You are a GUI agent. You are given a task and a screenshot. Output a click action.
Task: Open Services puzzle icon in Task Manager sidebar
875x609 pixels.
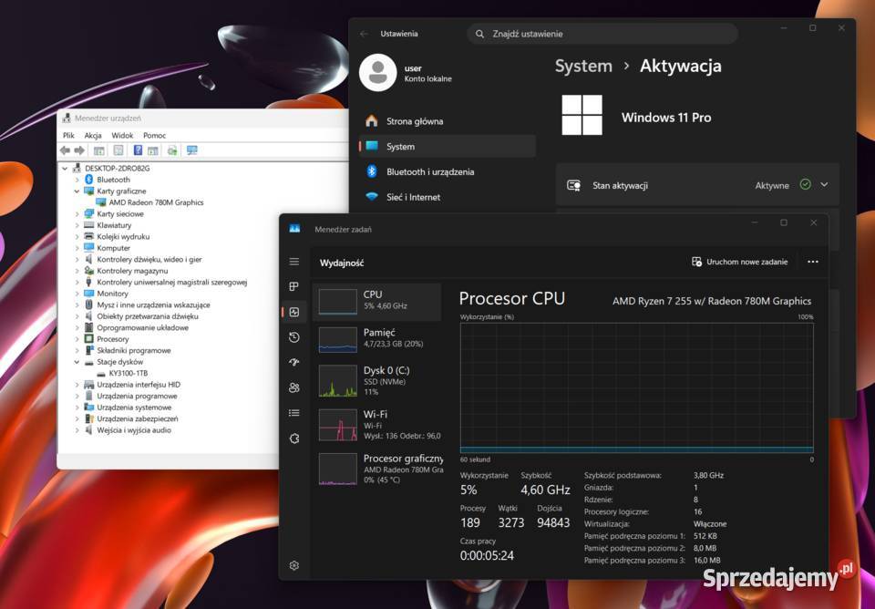tap(294, 439)
